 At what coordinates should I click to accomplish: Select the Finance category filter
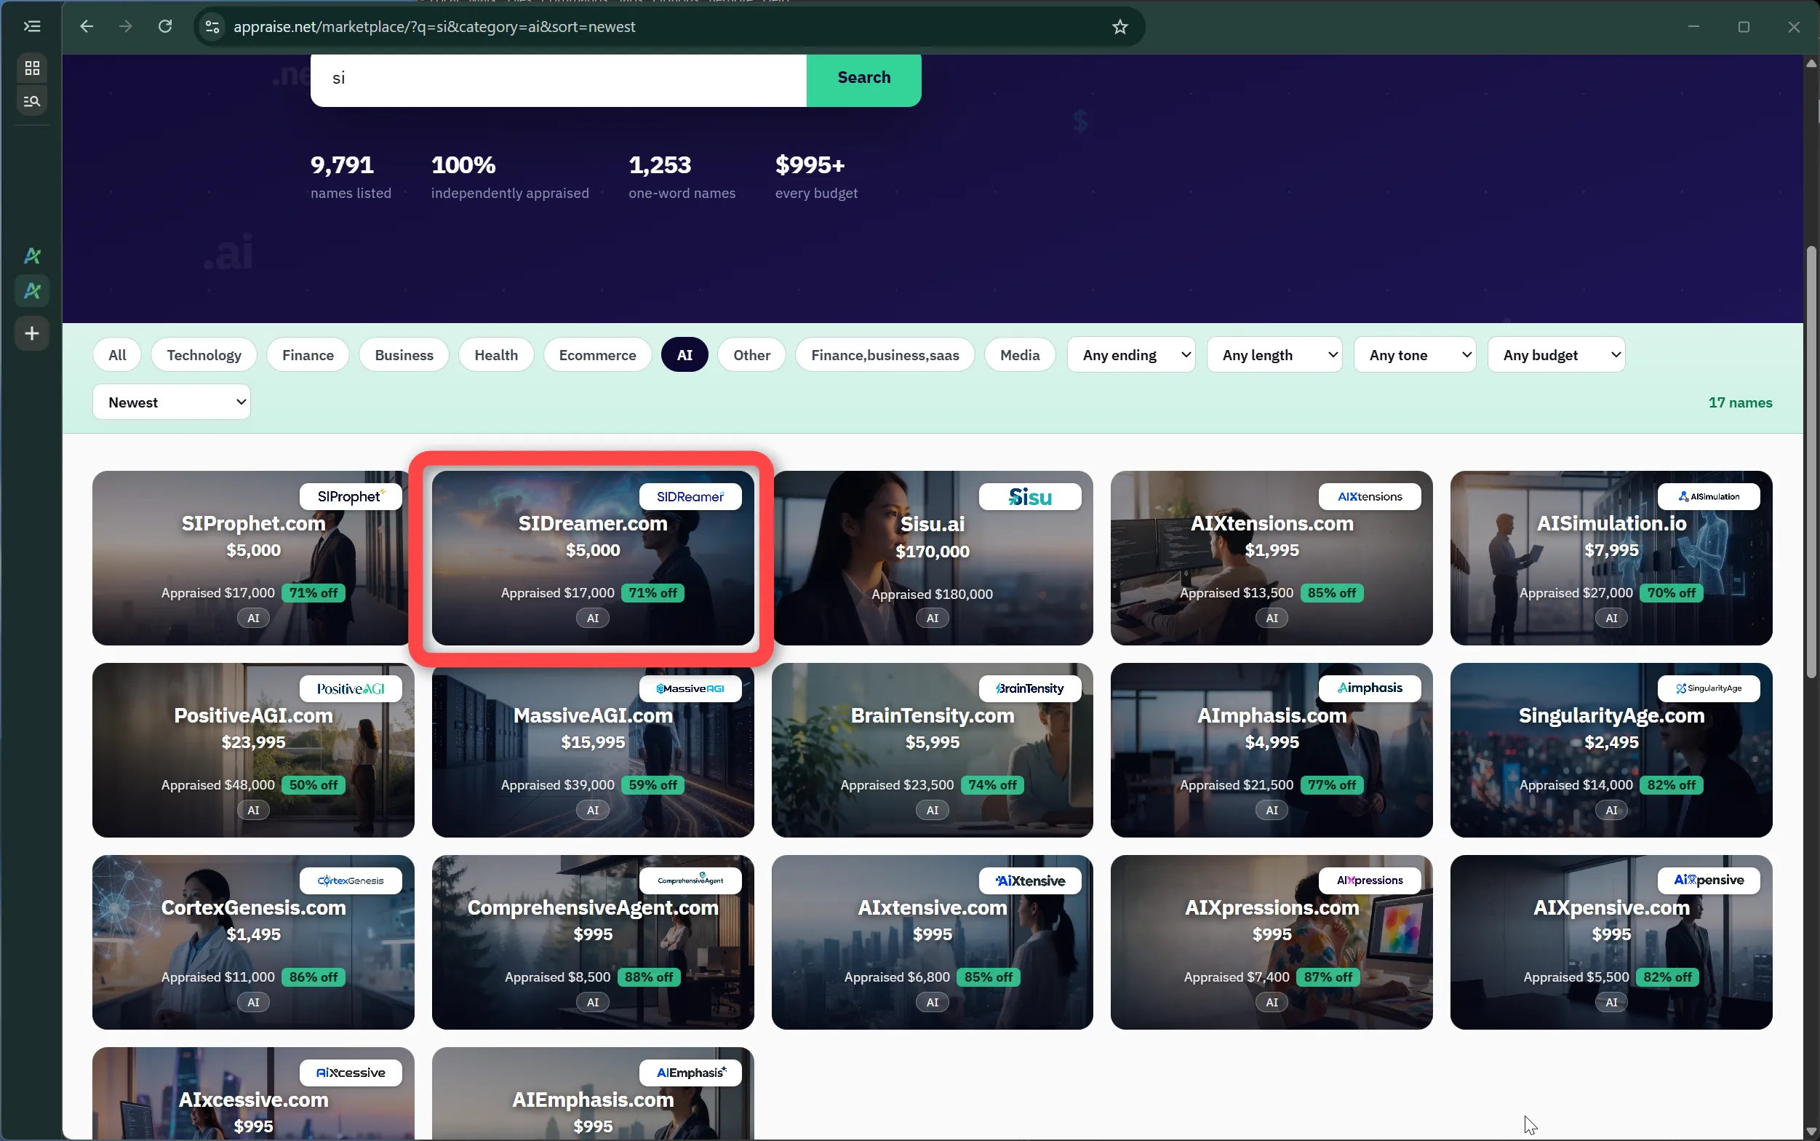tap(308, 354)
